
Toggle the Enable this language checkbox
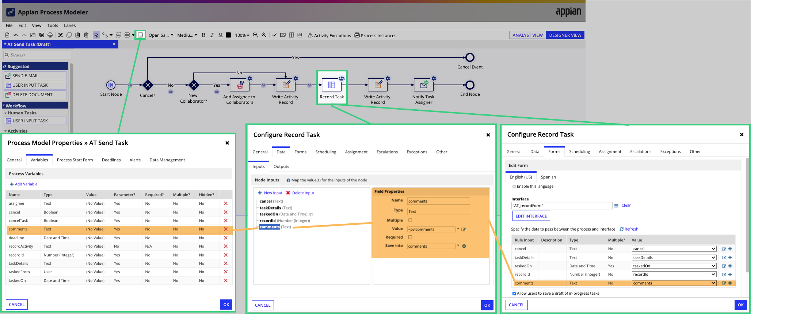pyautogui.click(x=514, y=187)
